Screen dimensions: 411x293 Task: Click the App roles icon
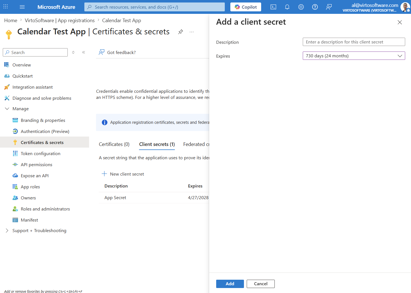click(15, 187)
